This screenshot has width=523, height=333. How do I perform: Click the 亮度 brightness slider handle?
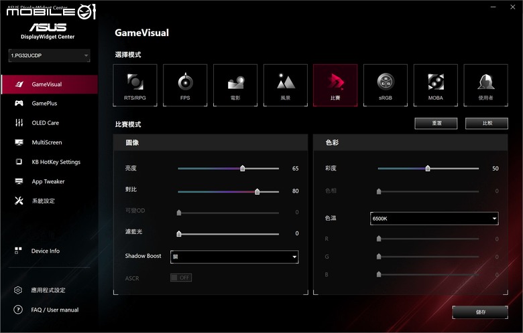pos(243,168)
